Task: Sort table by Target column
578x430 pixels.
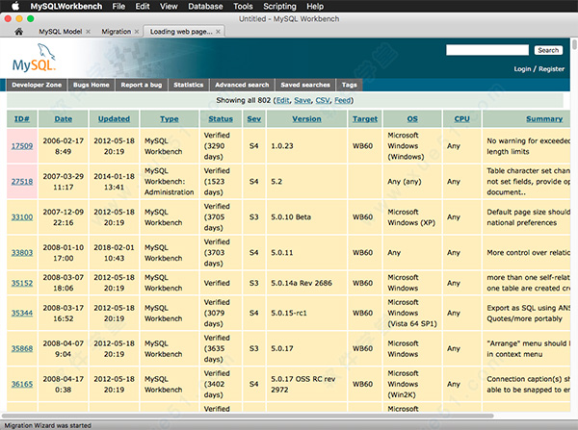Action: (365, 119)
